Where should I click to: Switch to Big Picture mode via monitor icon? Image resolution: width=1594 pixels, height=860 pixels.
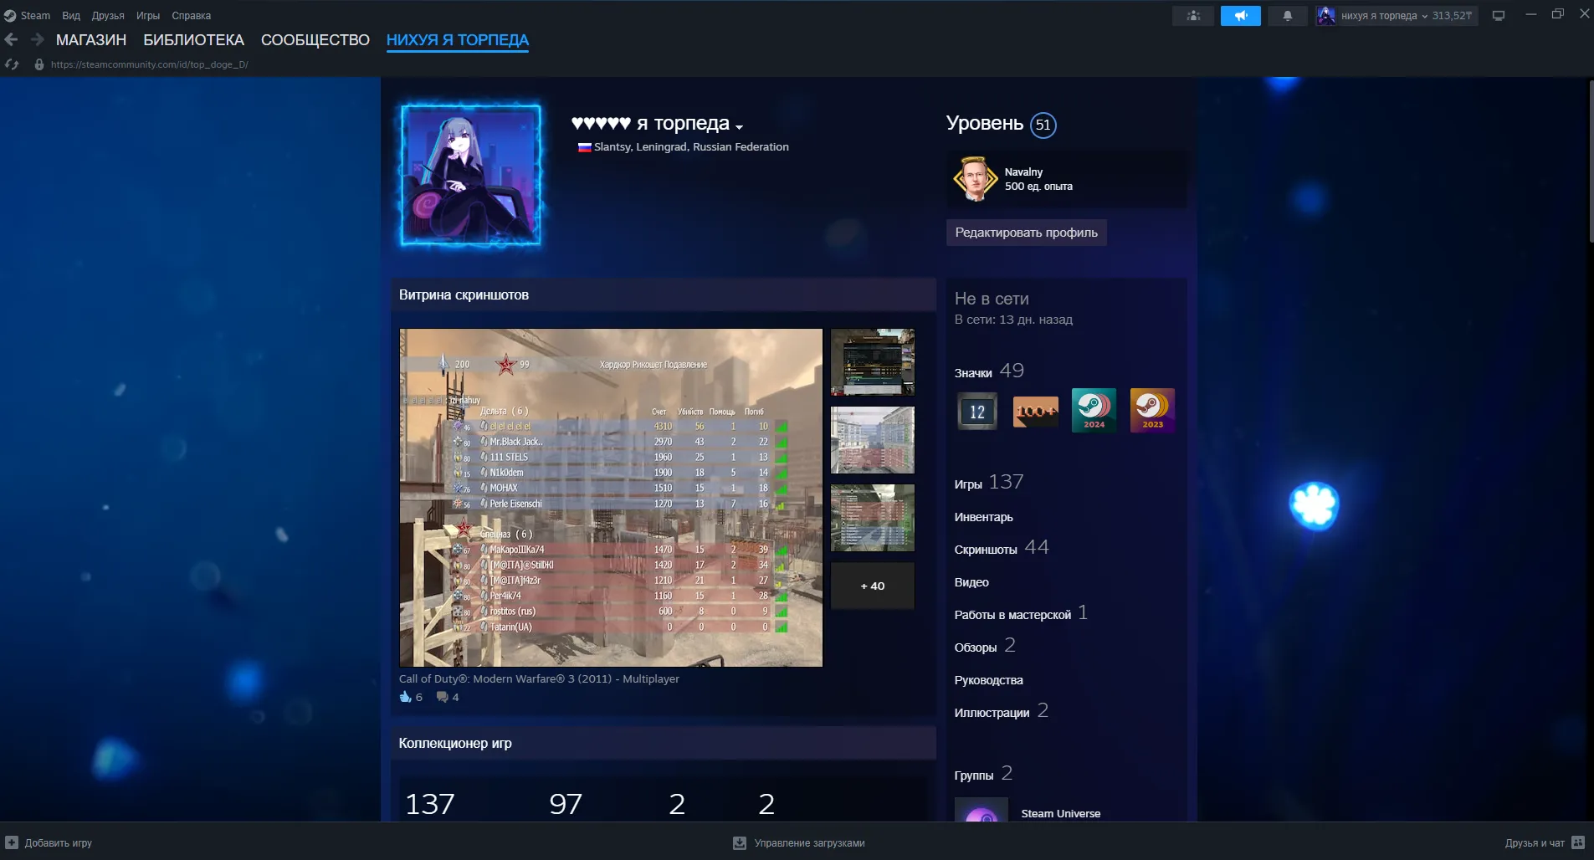click(1499, 16)
